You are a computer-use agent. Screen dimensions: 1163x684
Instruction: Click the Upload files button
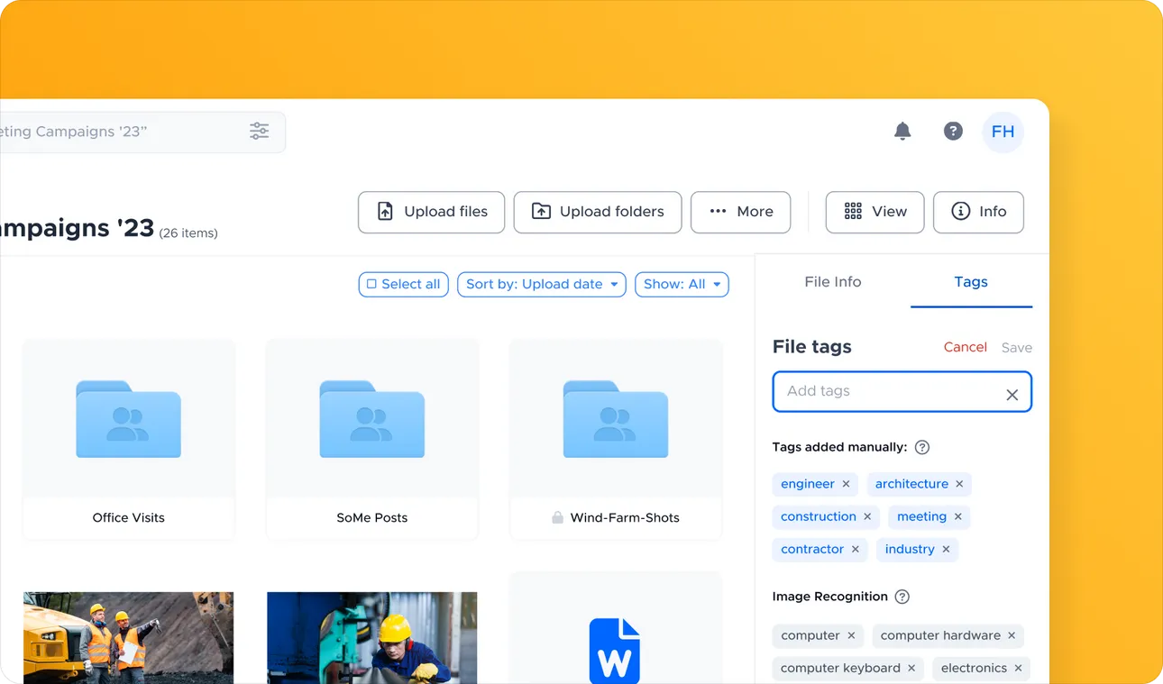[x=431, y=212]
